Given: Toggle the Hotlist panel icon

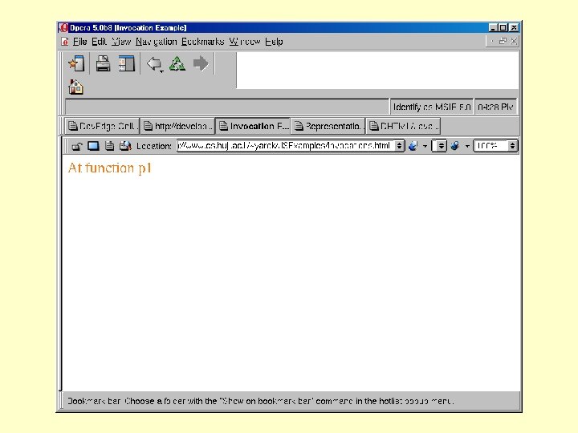Looking at the screenshot, I should coord(127,63).
